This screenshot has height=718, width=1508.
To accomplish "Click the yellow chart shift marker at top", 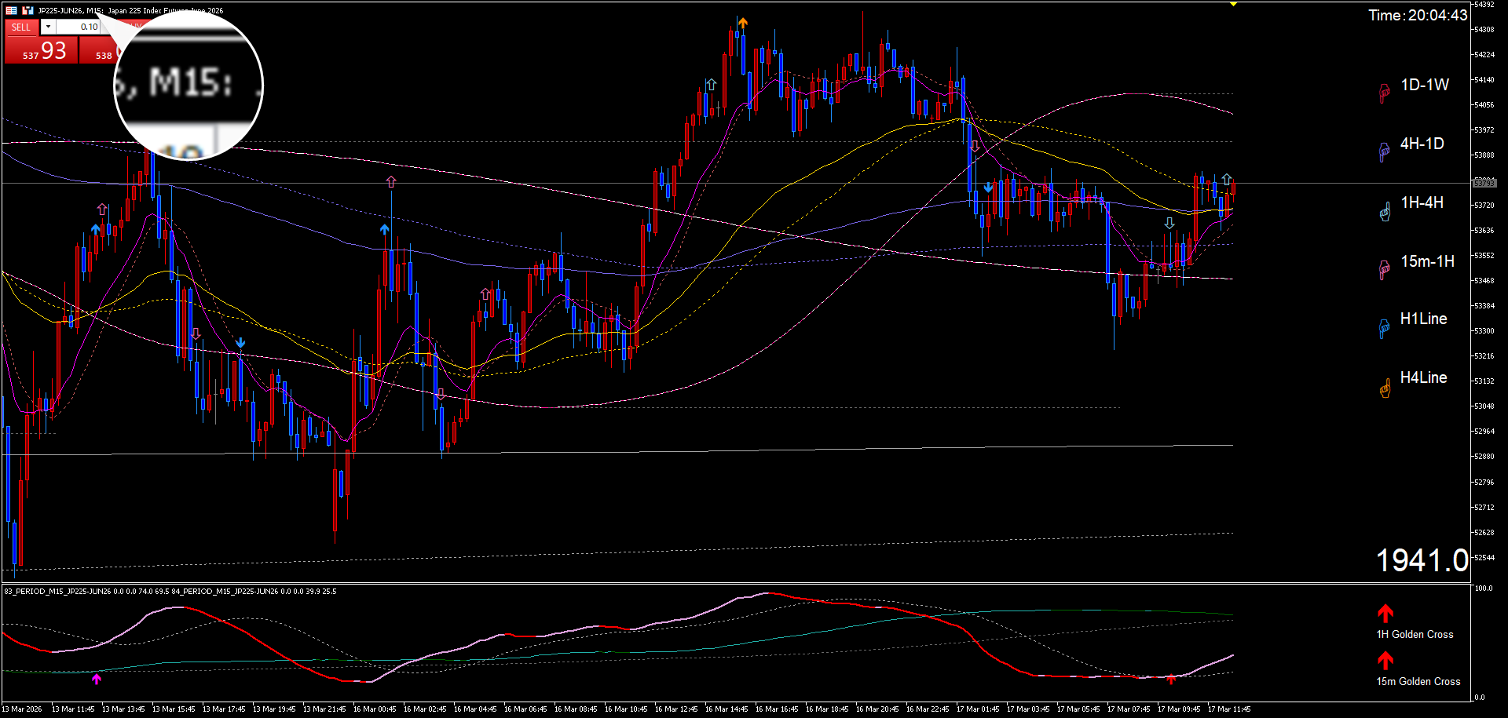I will click(x=1233, y=5).
